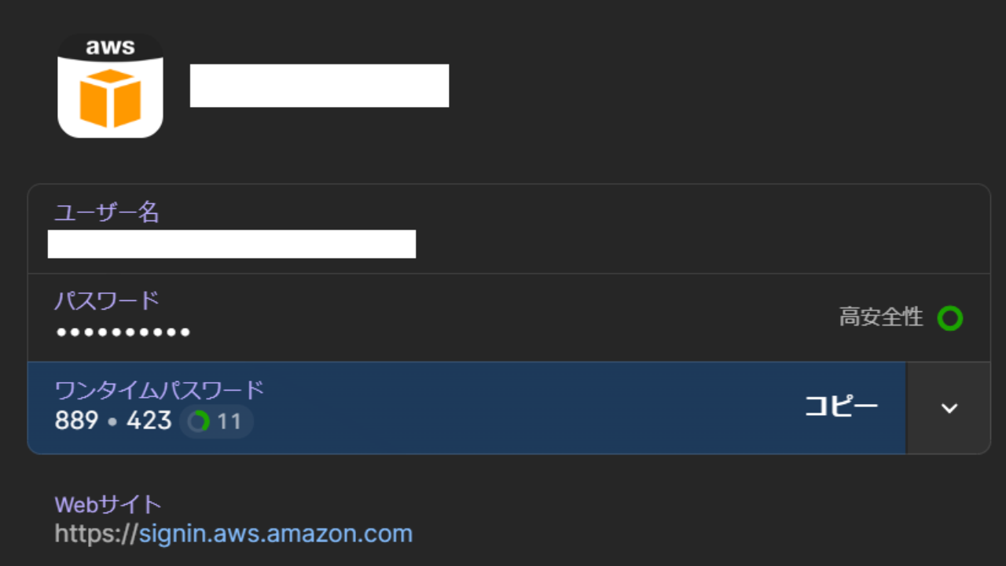Click the Webサイト section label
This screenshot has width=1006, height=566.
pos(108,504)
